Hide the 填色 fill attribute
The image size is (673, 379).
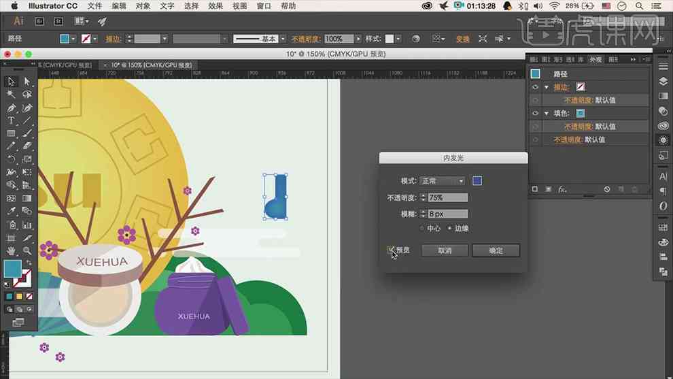pyautogui.click(x=535, y=114)
